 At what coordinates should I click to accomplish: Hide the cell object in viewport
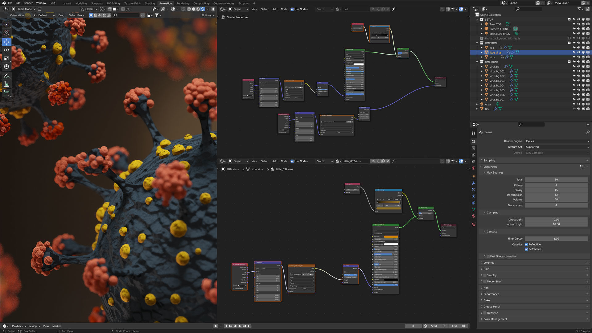click(x=578, y=48)
